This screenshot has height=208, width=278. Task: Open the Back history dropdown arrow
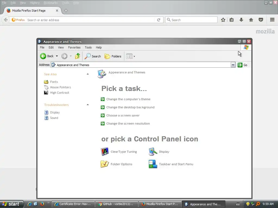57,56
